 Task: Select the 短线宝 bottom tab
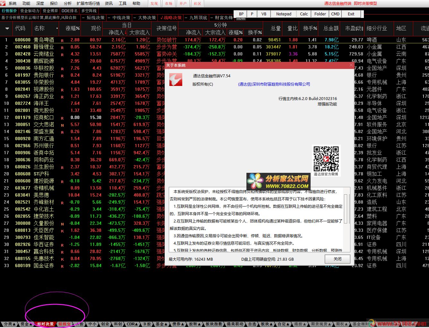click(65, 324)
